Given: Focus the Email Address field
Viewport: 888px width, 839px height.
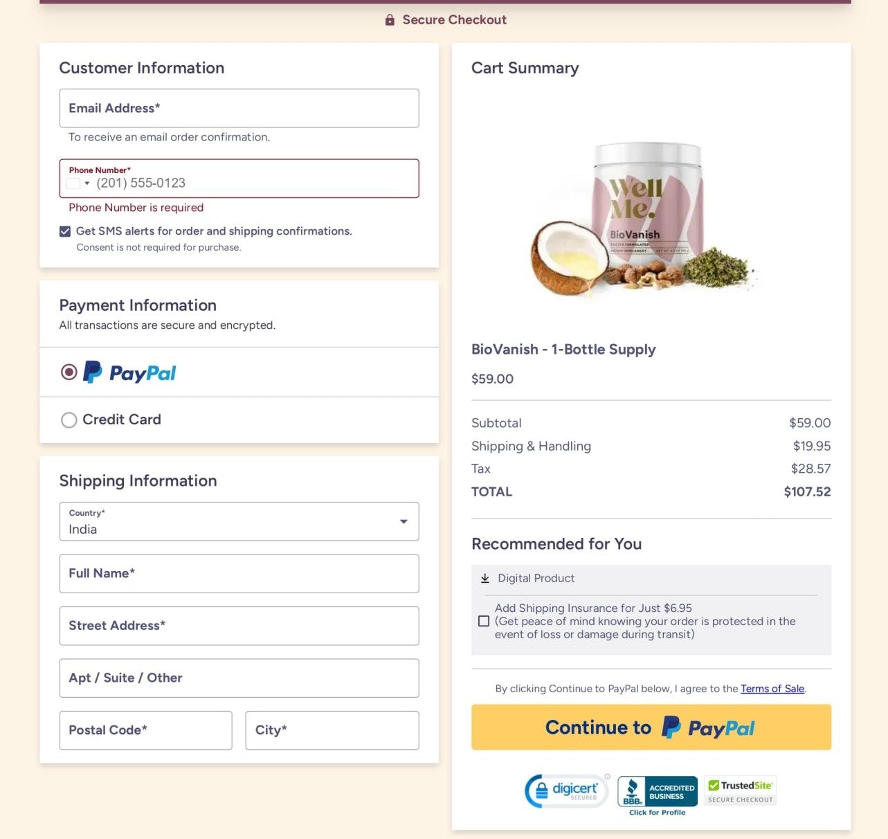Looking at the screenshot, I should pos(239,108).
